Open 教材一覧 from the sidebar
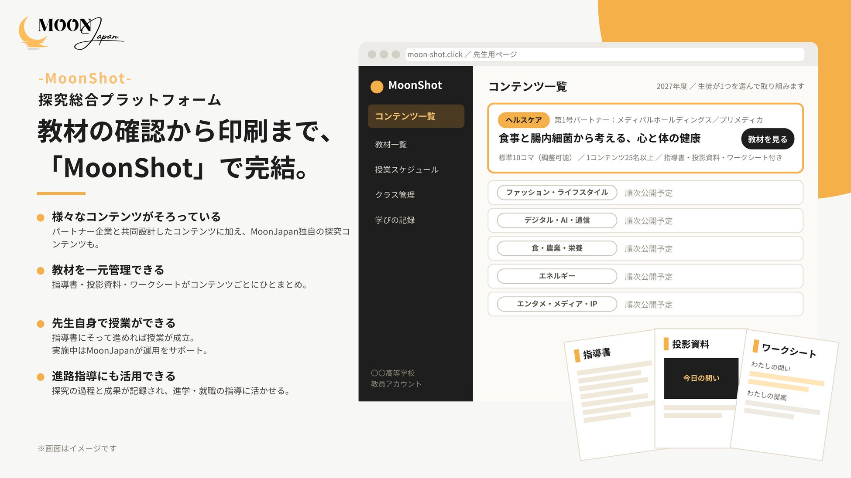 (391, 144)
